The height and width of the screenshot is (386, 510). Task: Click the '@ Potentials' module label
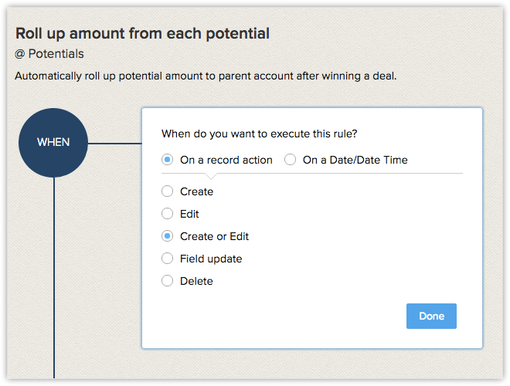coord(49,54)
